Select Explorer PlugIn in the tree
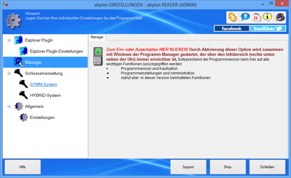The image size is (291, 178). pyautogui.click(x=39, y=40)
